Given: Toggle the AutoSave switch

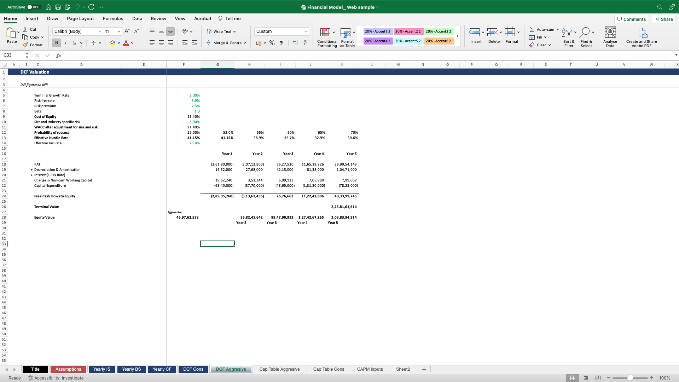Looking at the screenshot, I should tap(34, 7).
